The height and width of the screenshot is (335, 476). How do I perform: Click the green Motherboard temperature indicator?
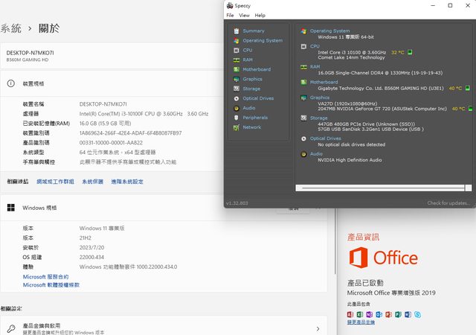(468, 88)
